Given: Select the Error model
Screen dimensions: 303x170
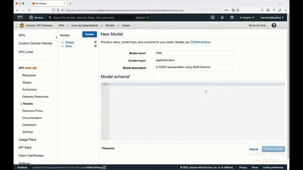Looking at the screenshot, I should [69, 46].
